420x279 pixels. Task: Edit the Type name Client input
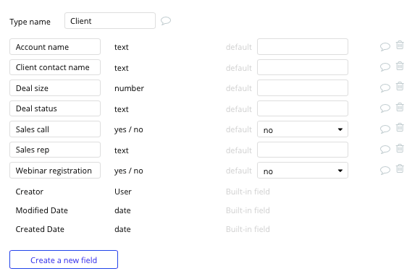tap(110, 20)
